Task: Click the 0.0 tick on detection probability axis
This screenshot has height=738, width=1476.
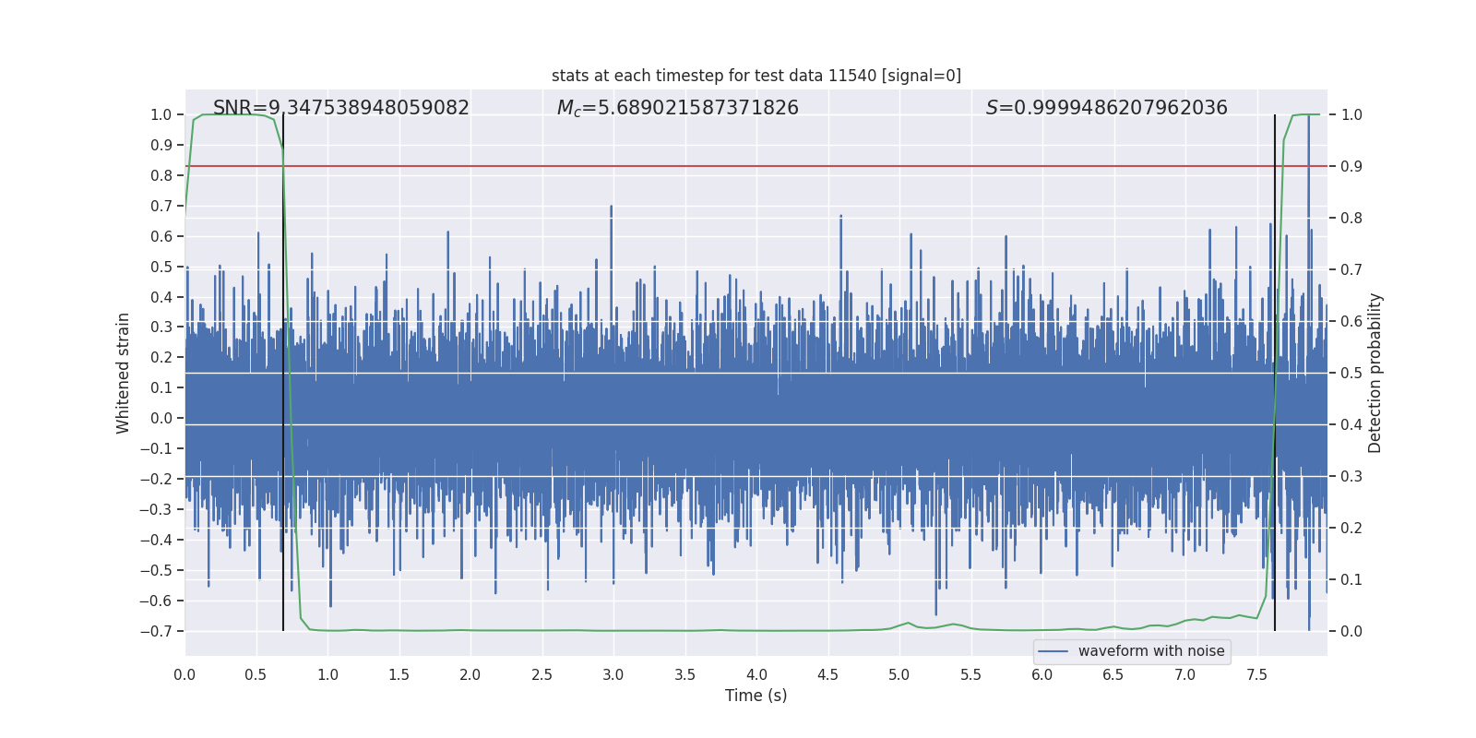Action: (x=1351, y=631)
